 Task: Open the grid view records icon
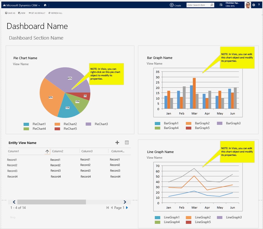(x=127, y=142)
